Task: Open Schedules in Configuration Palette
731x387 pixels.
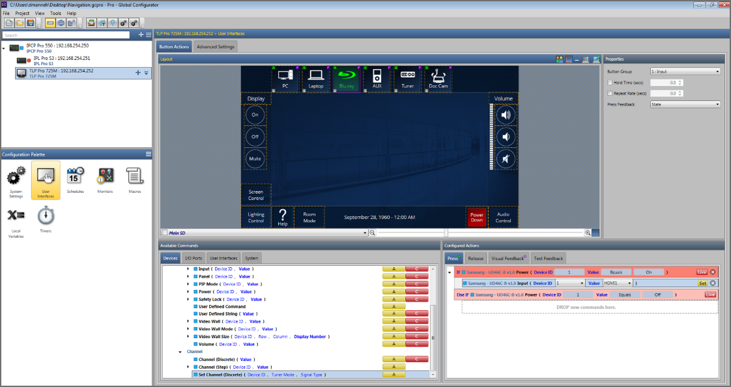Action: coord(75,180)
